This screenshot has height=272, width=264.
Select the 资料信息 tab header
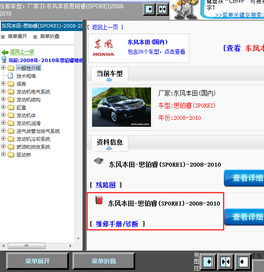110,143
